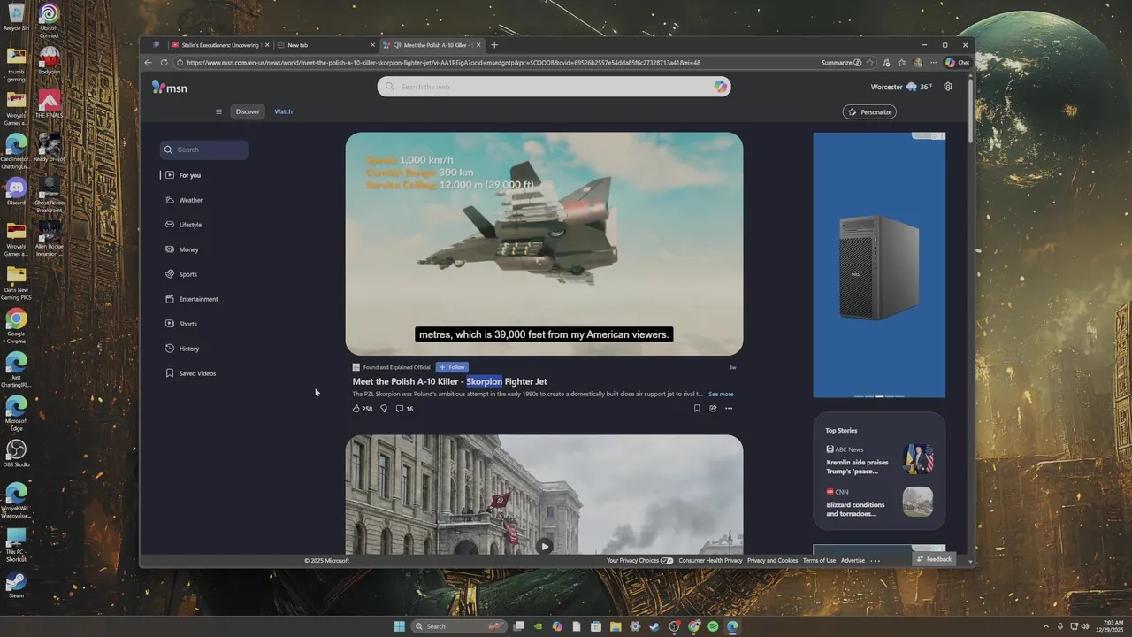
Task: Open Ubisoft Connect desktop shortcut
Action: tap(50, 20)
